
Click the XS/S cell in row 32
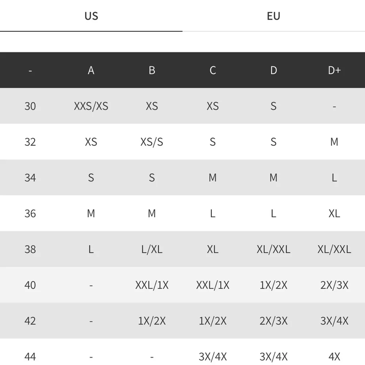(x=152, y=142)
